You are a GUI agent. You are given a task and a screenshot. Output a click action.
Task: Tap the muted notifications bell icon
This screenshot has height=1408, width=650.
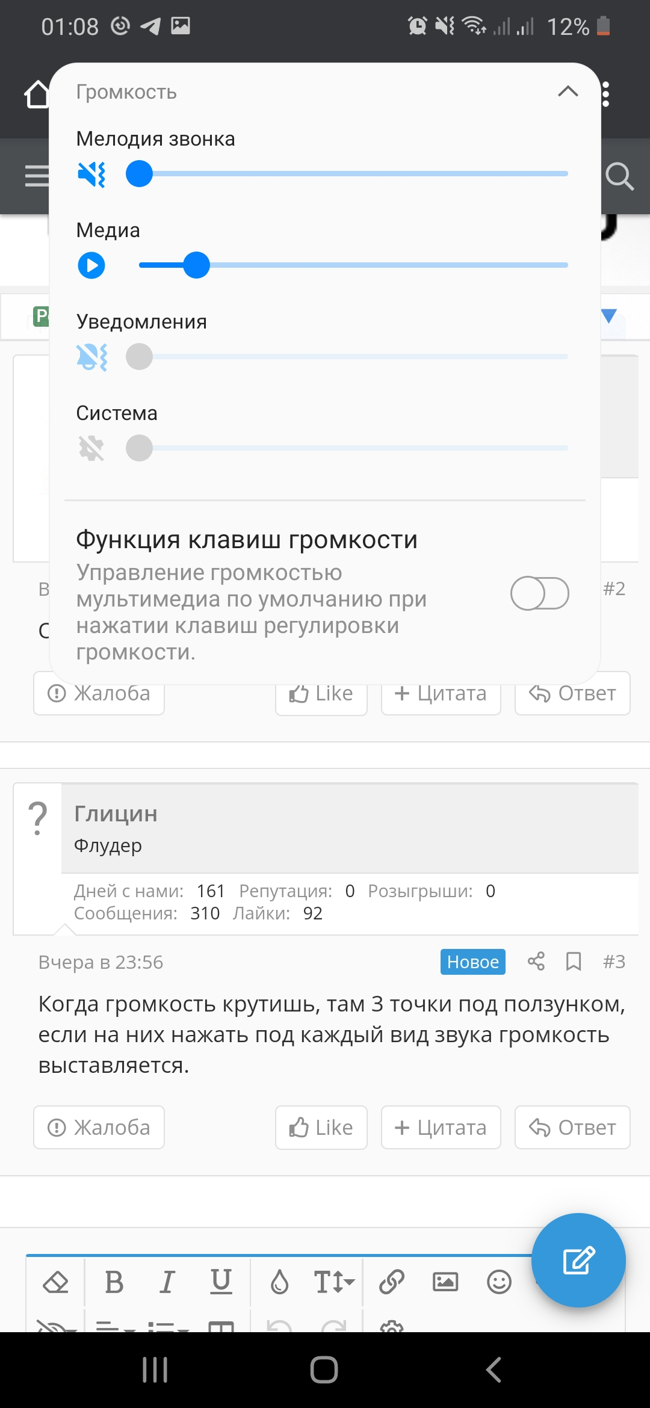pos(91,357)
